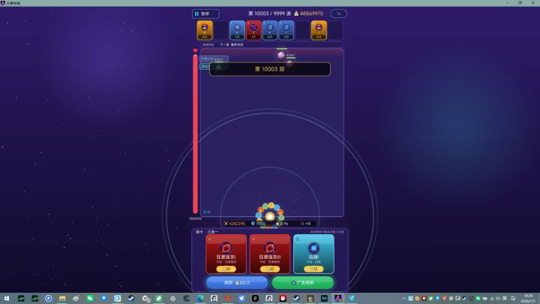Show hidden system tray icons
The height and width of the screenshot is (304, 540).
(x=403, y=299)
